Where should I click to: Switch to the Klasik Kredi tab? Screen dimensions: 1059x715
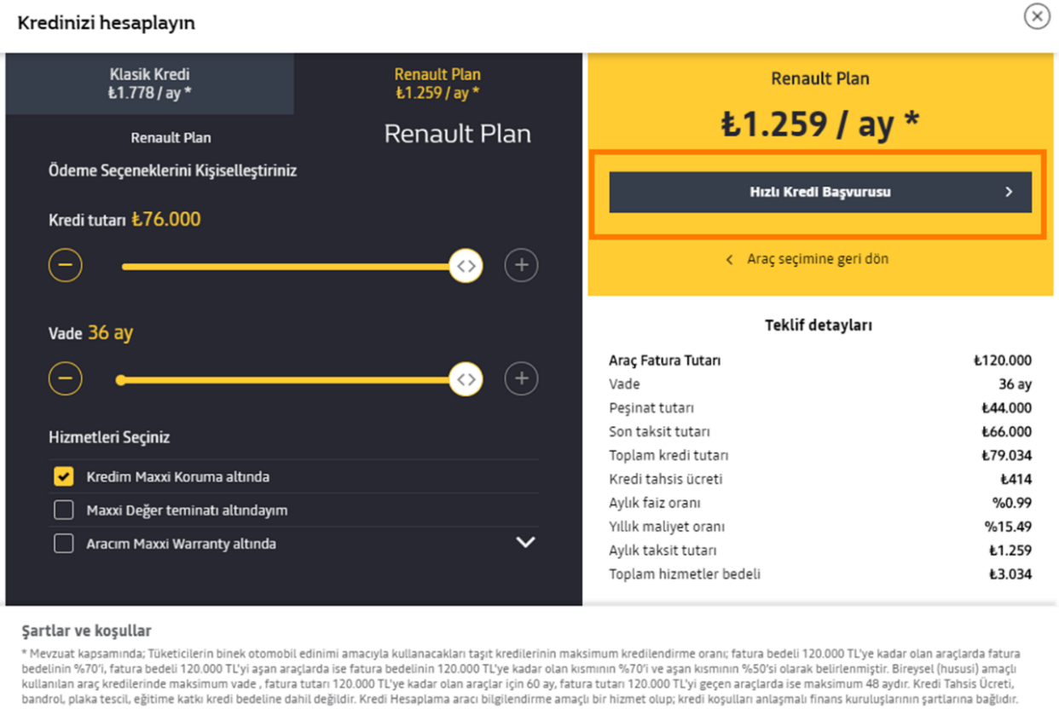pyautogui.click(x=149, y=84)
